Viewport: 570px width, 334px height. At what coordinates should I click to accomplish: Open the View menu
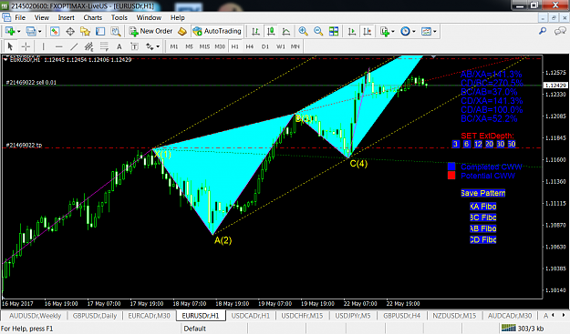[x=42, y=17]
